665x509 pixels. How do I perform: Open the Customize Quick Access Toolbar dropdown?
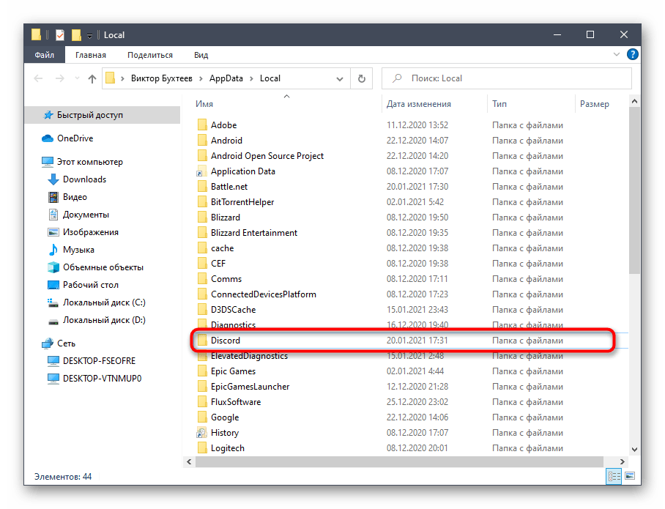click(89, 35)
